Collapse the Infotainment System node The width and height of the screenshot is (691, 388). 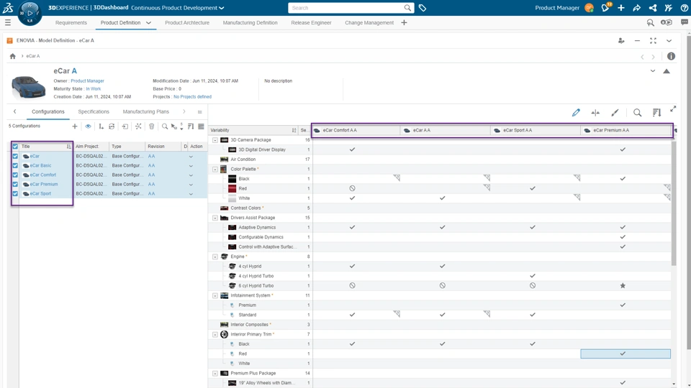tap(215, 295)
